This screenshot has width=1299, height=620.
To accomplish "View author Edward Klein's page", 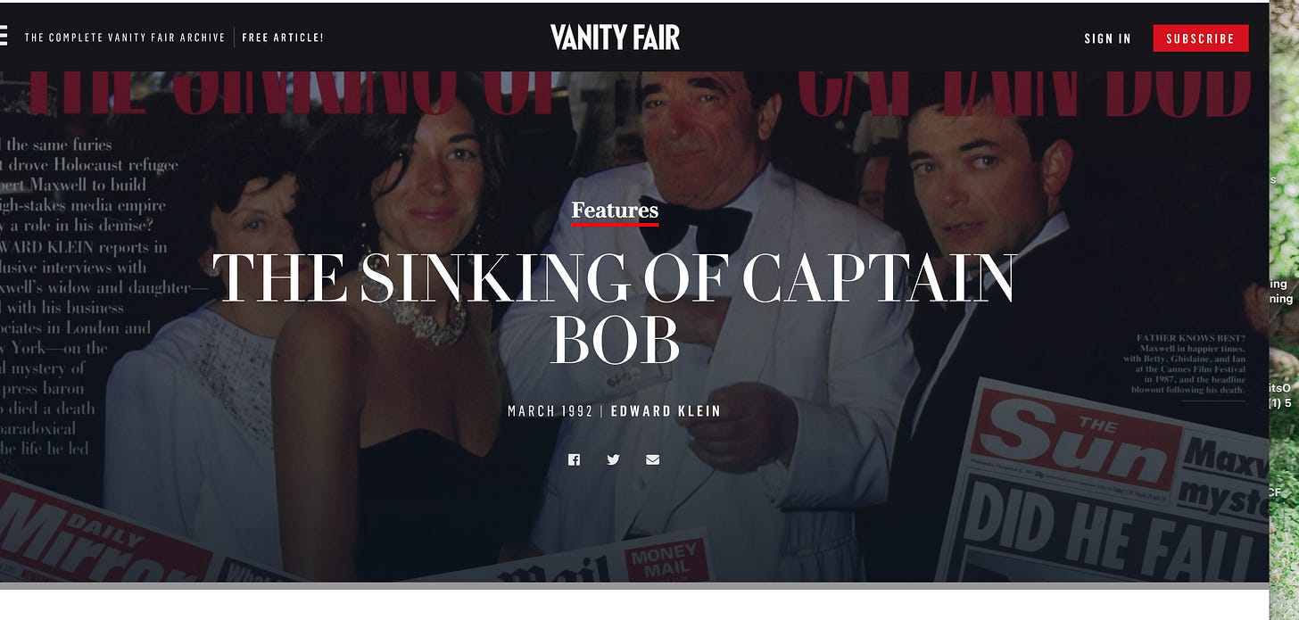I will [x=666, y=411].
